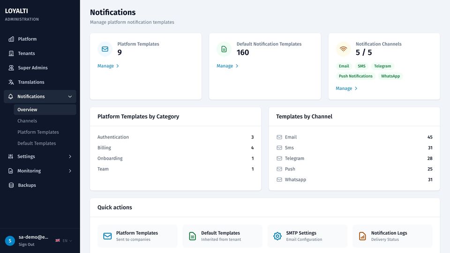Viewport: 450px width, 253px height.
Task: Open the Tenants sidebar menu item
Action: point(40,53)
